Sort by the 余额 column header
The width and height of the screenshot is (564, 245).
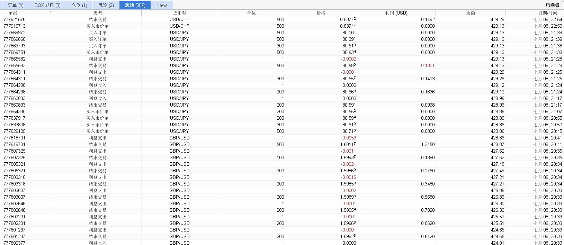click(x=471, y=13)
